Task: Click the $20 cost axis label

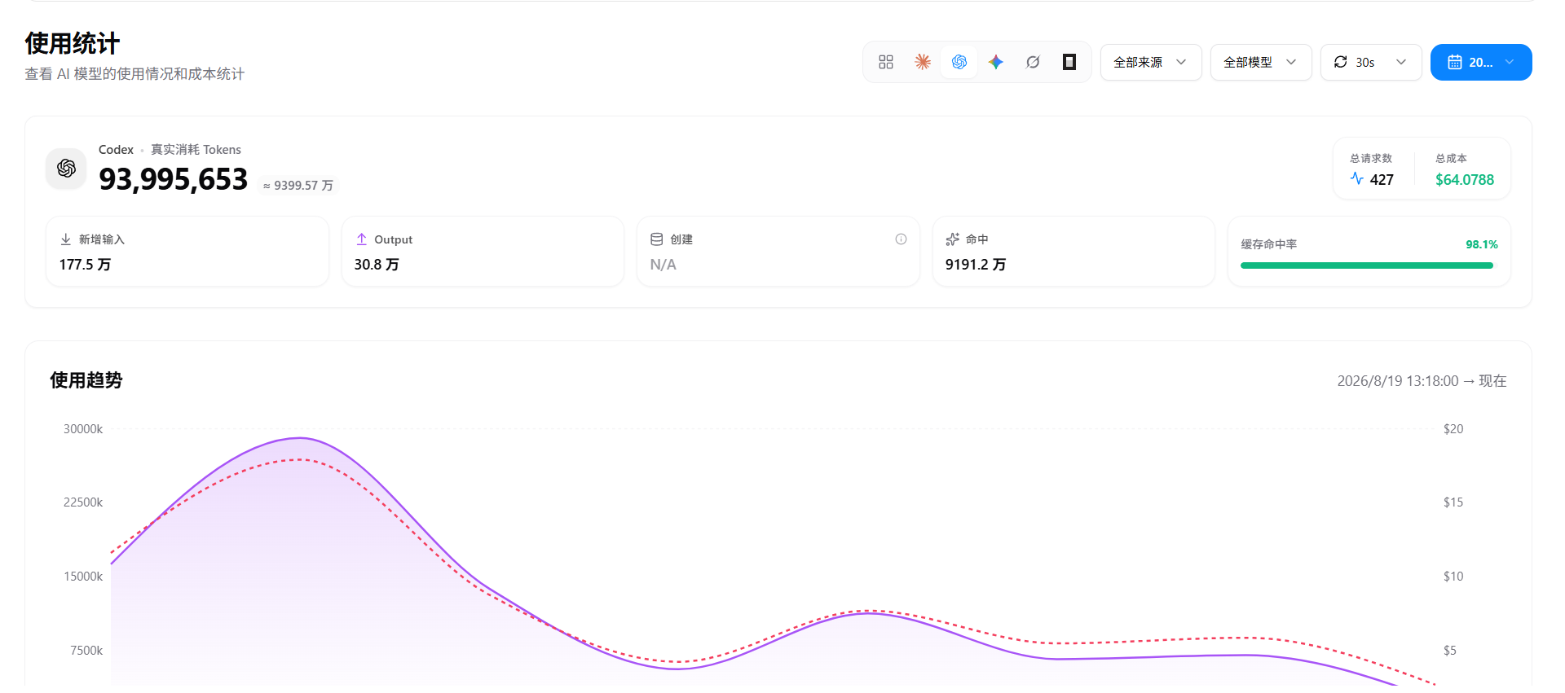Action: point(1453,429)
